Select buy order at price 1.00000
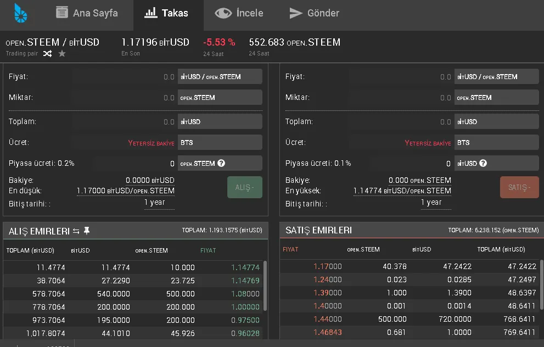 (x=133, y=307)
